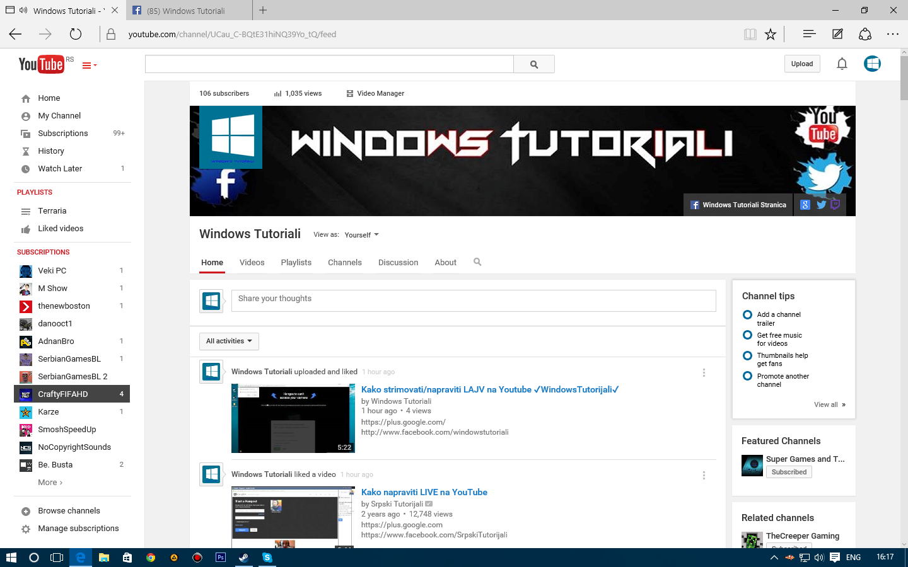Open Cortana search circle on taskbar
908x567 pixels.
(34, 558)
